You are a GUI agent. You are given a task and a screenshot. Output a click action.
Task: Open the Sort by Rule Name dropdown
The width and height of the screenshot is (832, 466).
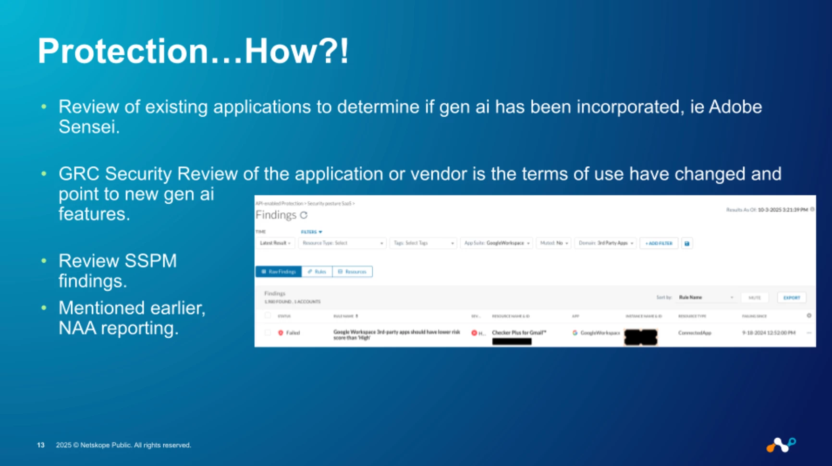[x=706, y=297]
